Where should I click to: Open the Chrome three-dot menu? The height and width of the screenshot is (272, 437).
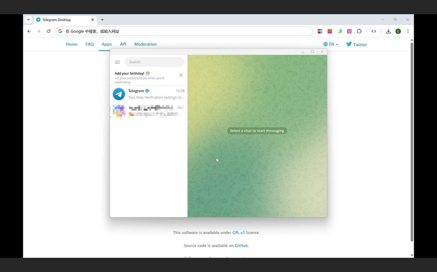(408, 31)
